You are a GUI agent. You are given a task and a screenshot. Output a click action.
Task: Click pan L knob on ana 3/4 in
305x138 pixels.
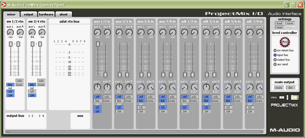119,87
